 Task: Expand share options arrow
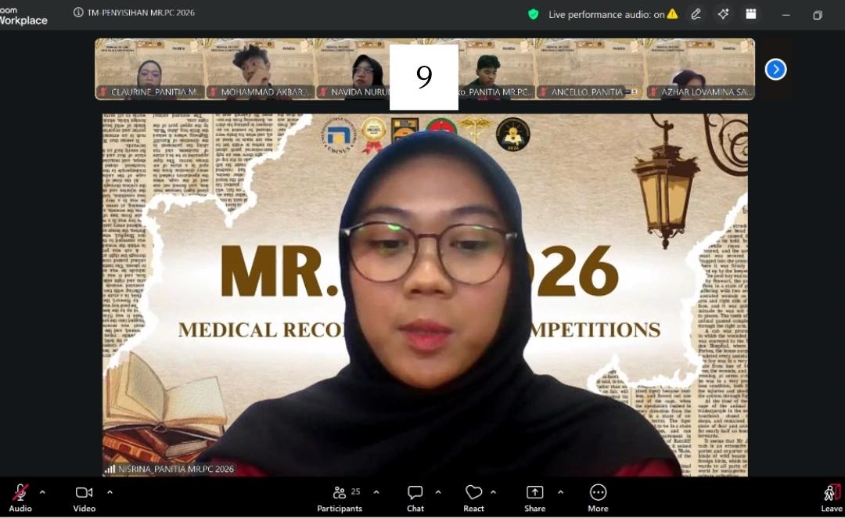click(560, 492)
